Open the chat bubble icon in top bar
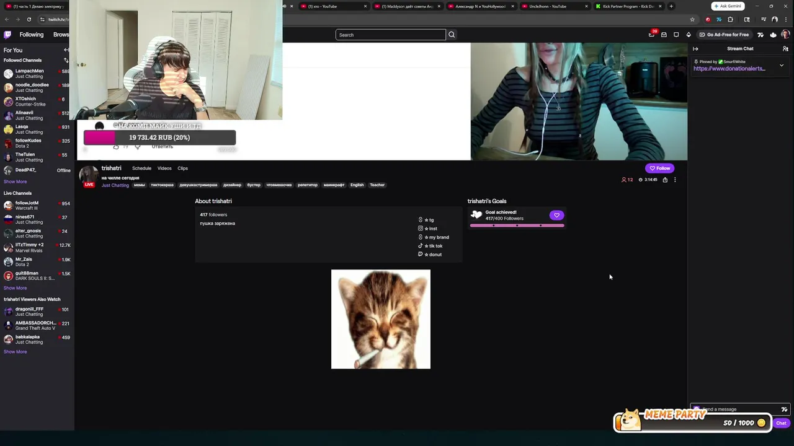Screen dimensions: 794x446 click(x=676, y=35)
